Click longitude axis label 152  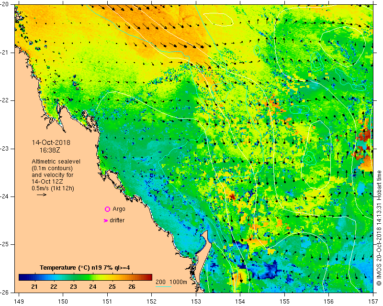pos(151,301)
